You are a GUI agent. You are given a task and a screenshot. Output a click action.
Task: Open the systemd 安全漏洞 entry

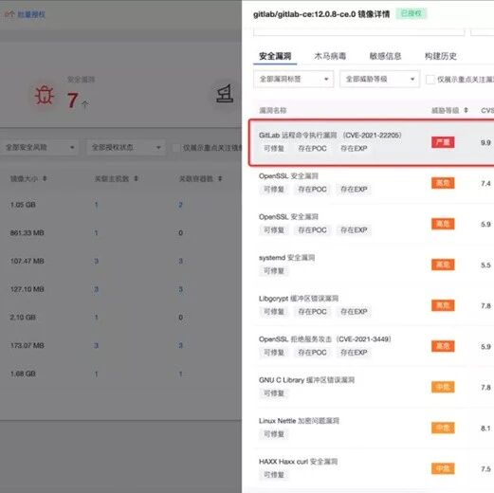click(x=286, y=258)
